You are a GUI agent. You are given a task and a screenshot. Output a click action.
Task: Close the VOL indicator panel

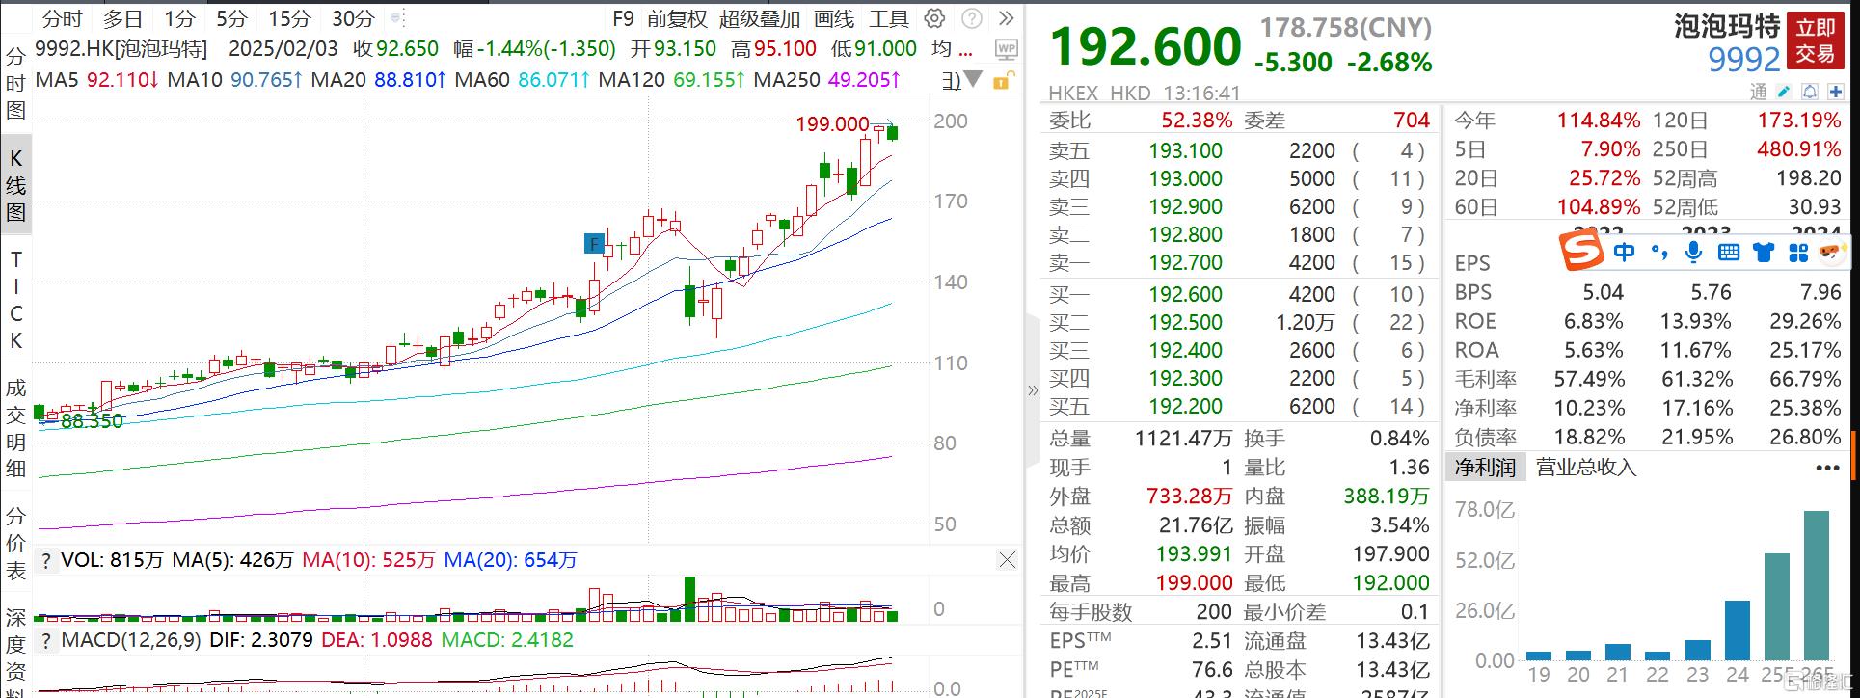[x=1007, y=560]
